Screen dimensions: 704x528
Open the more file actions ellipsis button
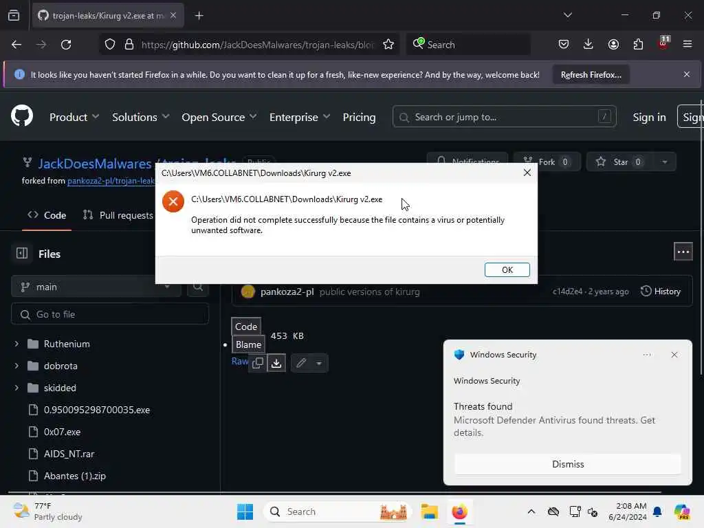[683, 252]
